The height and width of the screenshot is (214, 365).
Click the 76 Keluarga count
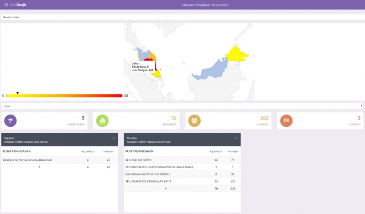click(174, 118)
